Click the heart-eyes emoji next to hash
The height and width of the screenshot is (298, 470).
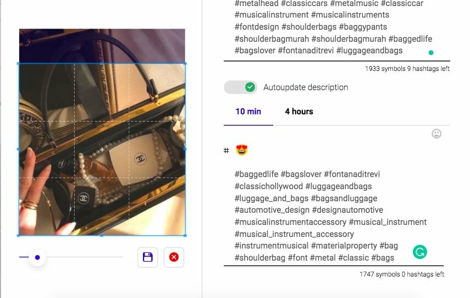(x=242, y=150)
